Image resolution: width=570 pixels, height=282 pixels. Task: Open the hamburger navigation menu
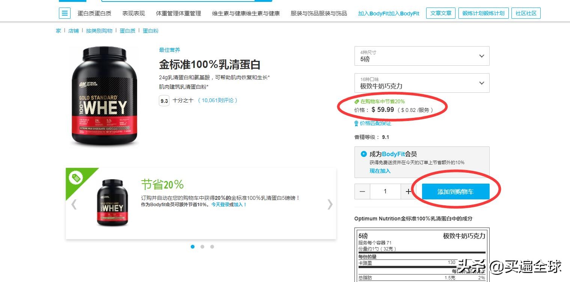coord(65,13)
